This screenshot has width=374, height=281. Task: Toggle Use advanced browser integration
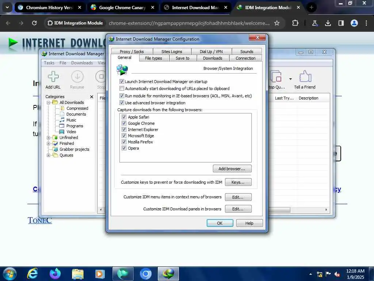tap(122, 103)
